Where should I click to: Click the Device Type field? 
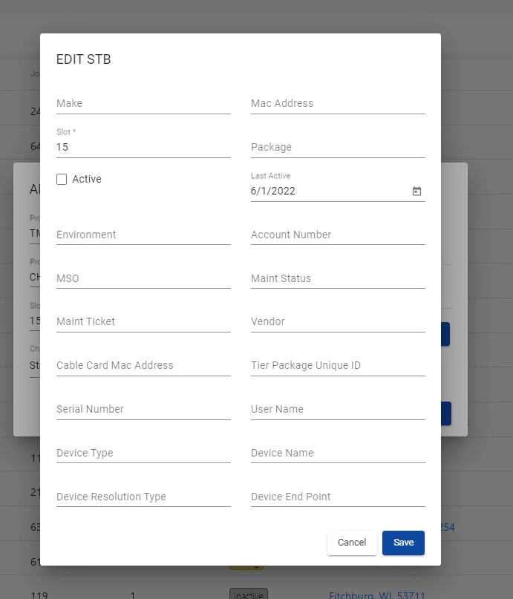(x=143, y=453)
